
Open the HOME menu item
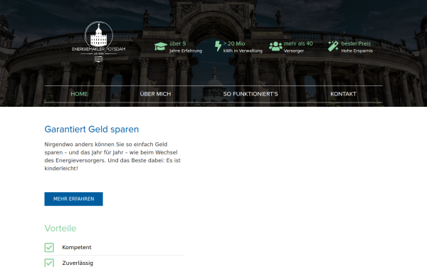click(x=79, y=94)
